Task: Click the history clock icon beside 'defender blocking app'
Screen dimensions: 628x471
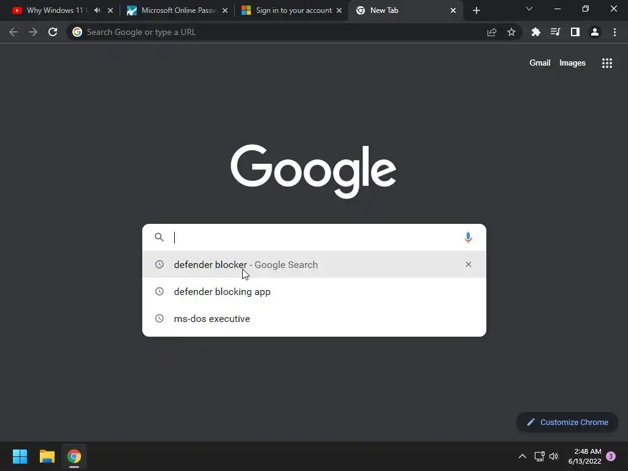Action: pos(159,291)
